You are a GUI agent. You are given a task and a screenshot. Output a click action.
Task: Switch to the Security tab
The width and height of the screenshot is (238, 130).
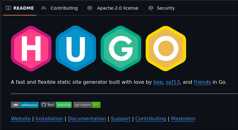161,8
